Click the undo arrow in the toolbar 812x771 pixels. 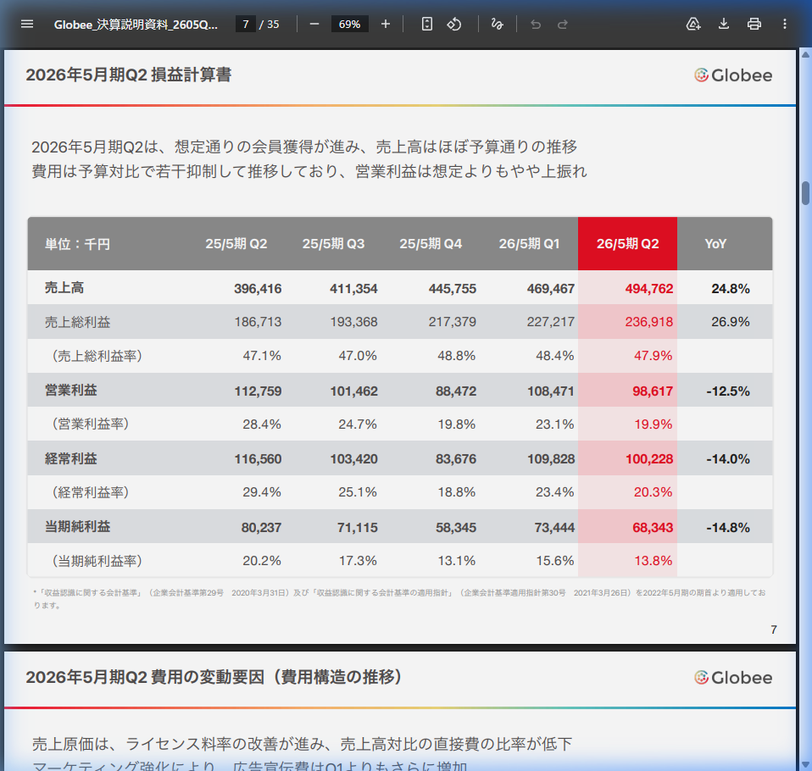point(535,24)
